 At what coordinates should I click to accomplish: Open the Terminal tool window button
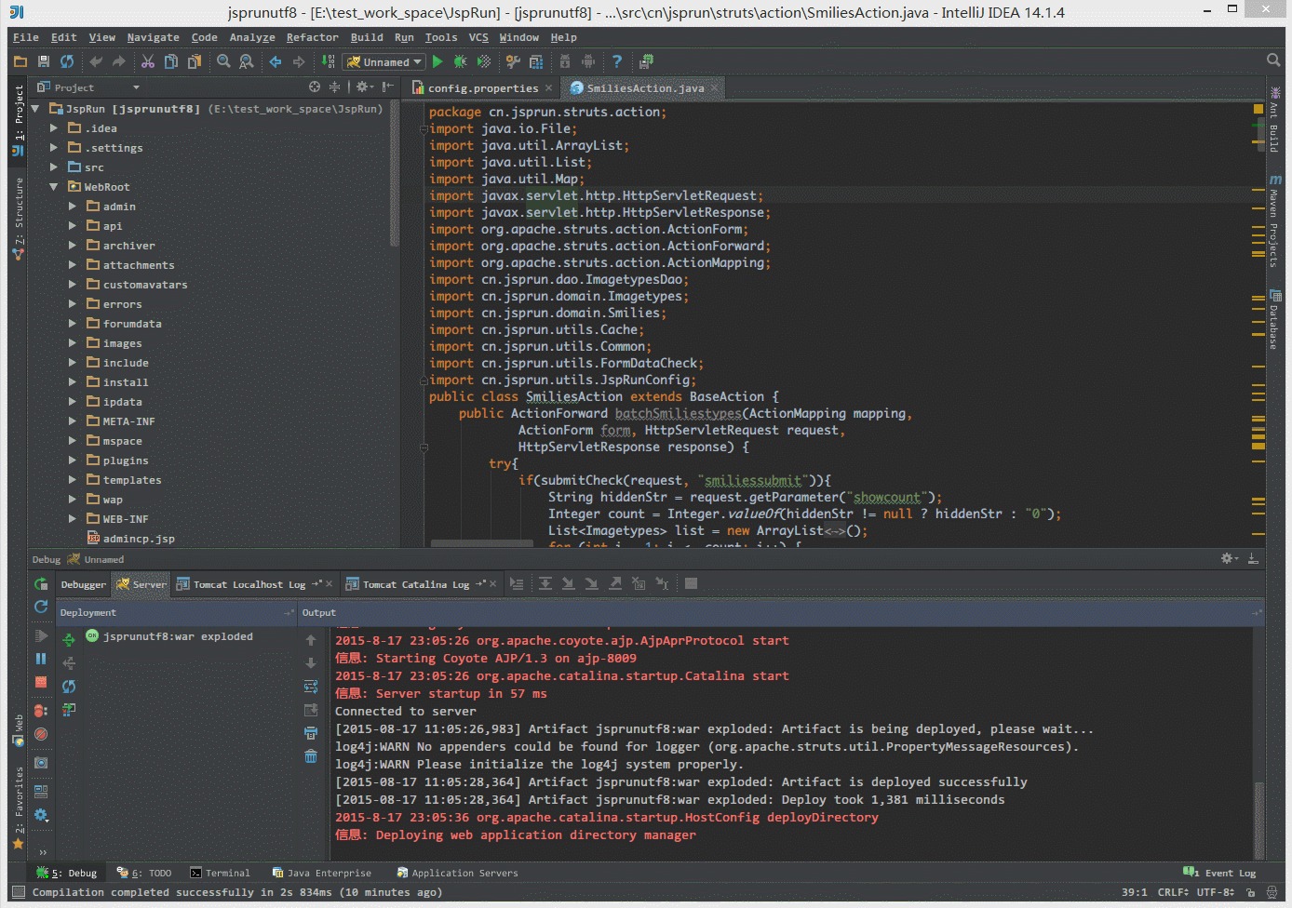(221, 873)
